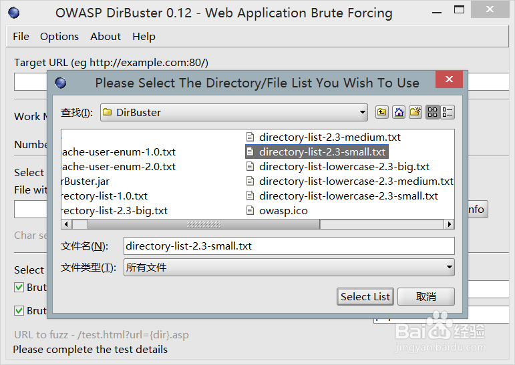Toggle the lower Brute Force checkbox
Viewport: 515px width, 365px height.
click(x=19, y=310)
